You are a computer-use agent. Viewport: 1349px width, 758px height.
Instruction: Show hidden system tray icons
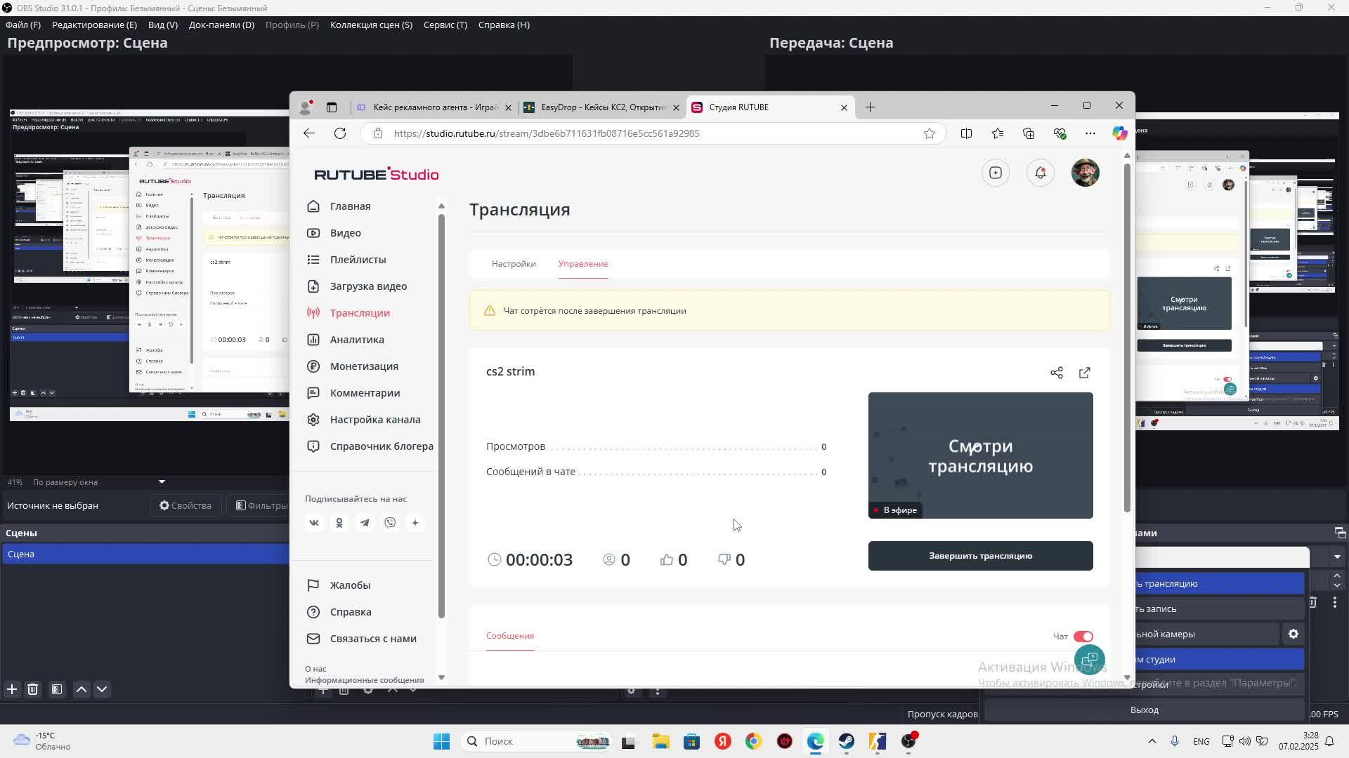[1152, 741]
